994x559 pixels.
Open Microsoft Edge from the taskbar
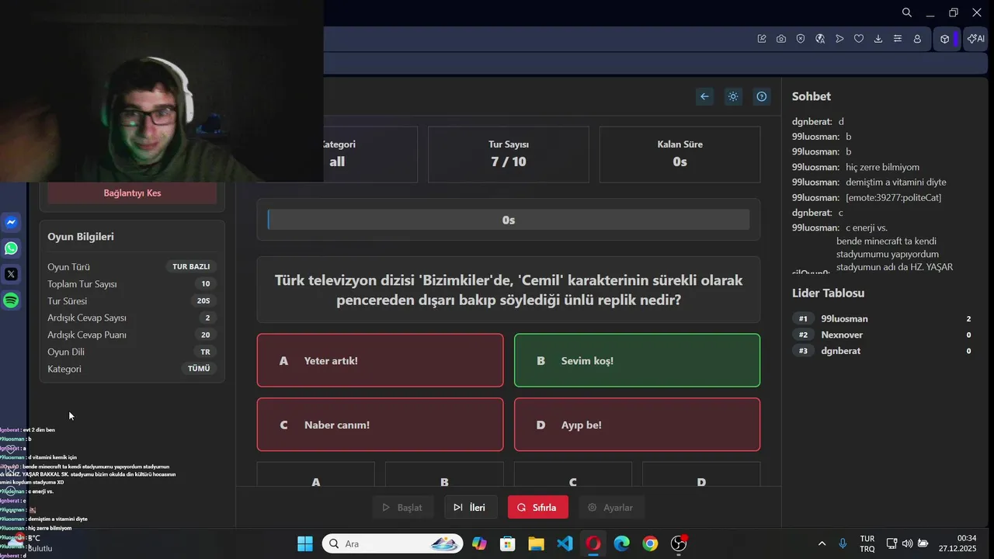(x=622, y=543)
